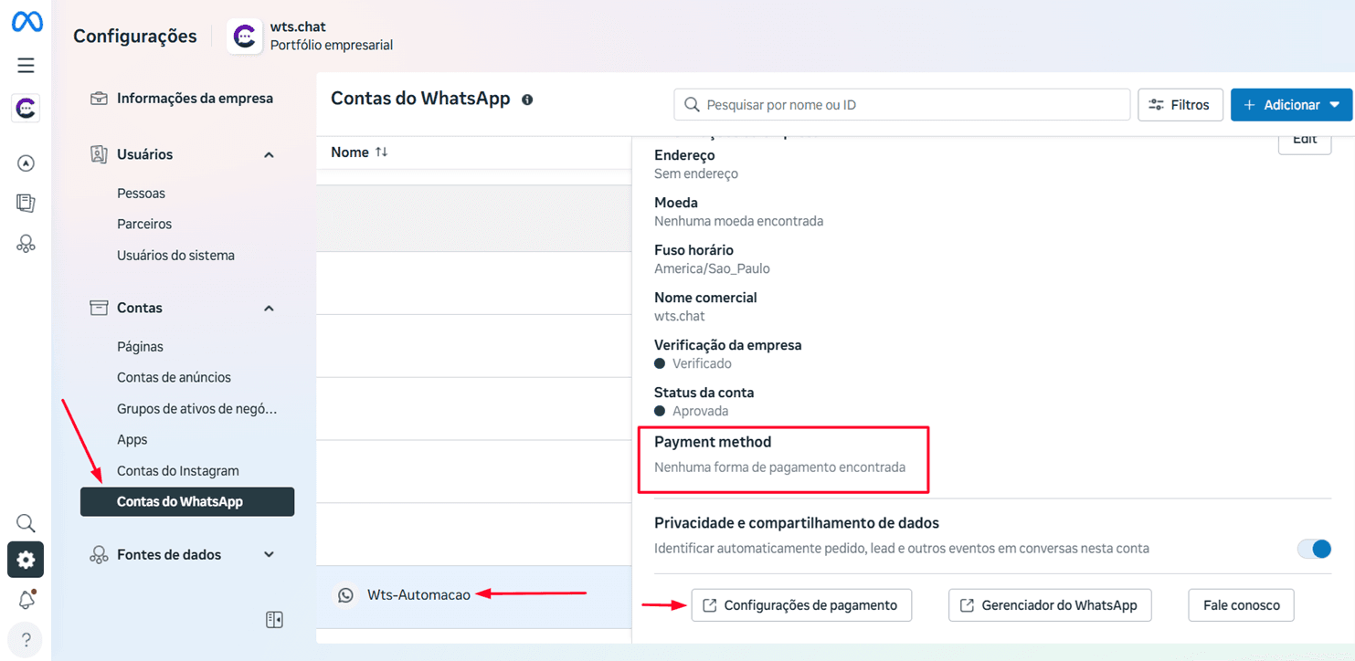Open notifications bell icon
The width and height of the screenshot is (1355, 661).
(26, 600)
